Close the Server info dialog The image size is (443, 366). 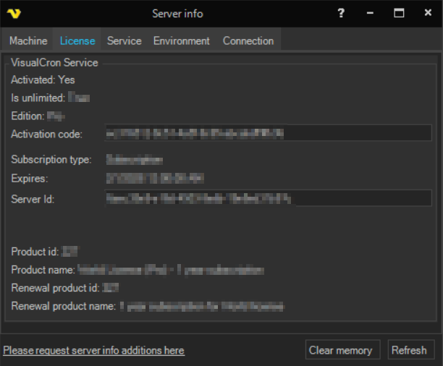point(427,14)
